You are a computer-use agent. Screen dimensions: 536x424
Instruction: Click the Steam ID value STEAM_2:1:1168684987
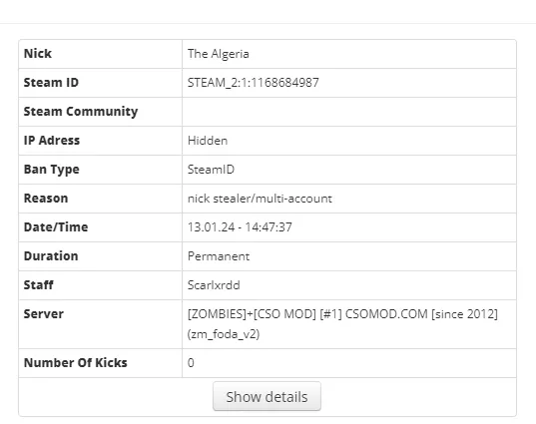[x=253, y=83]
